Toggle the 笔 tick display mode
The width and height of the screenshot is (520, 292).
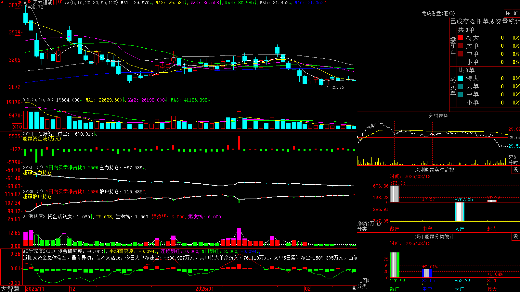click(516, 13)
